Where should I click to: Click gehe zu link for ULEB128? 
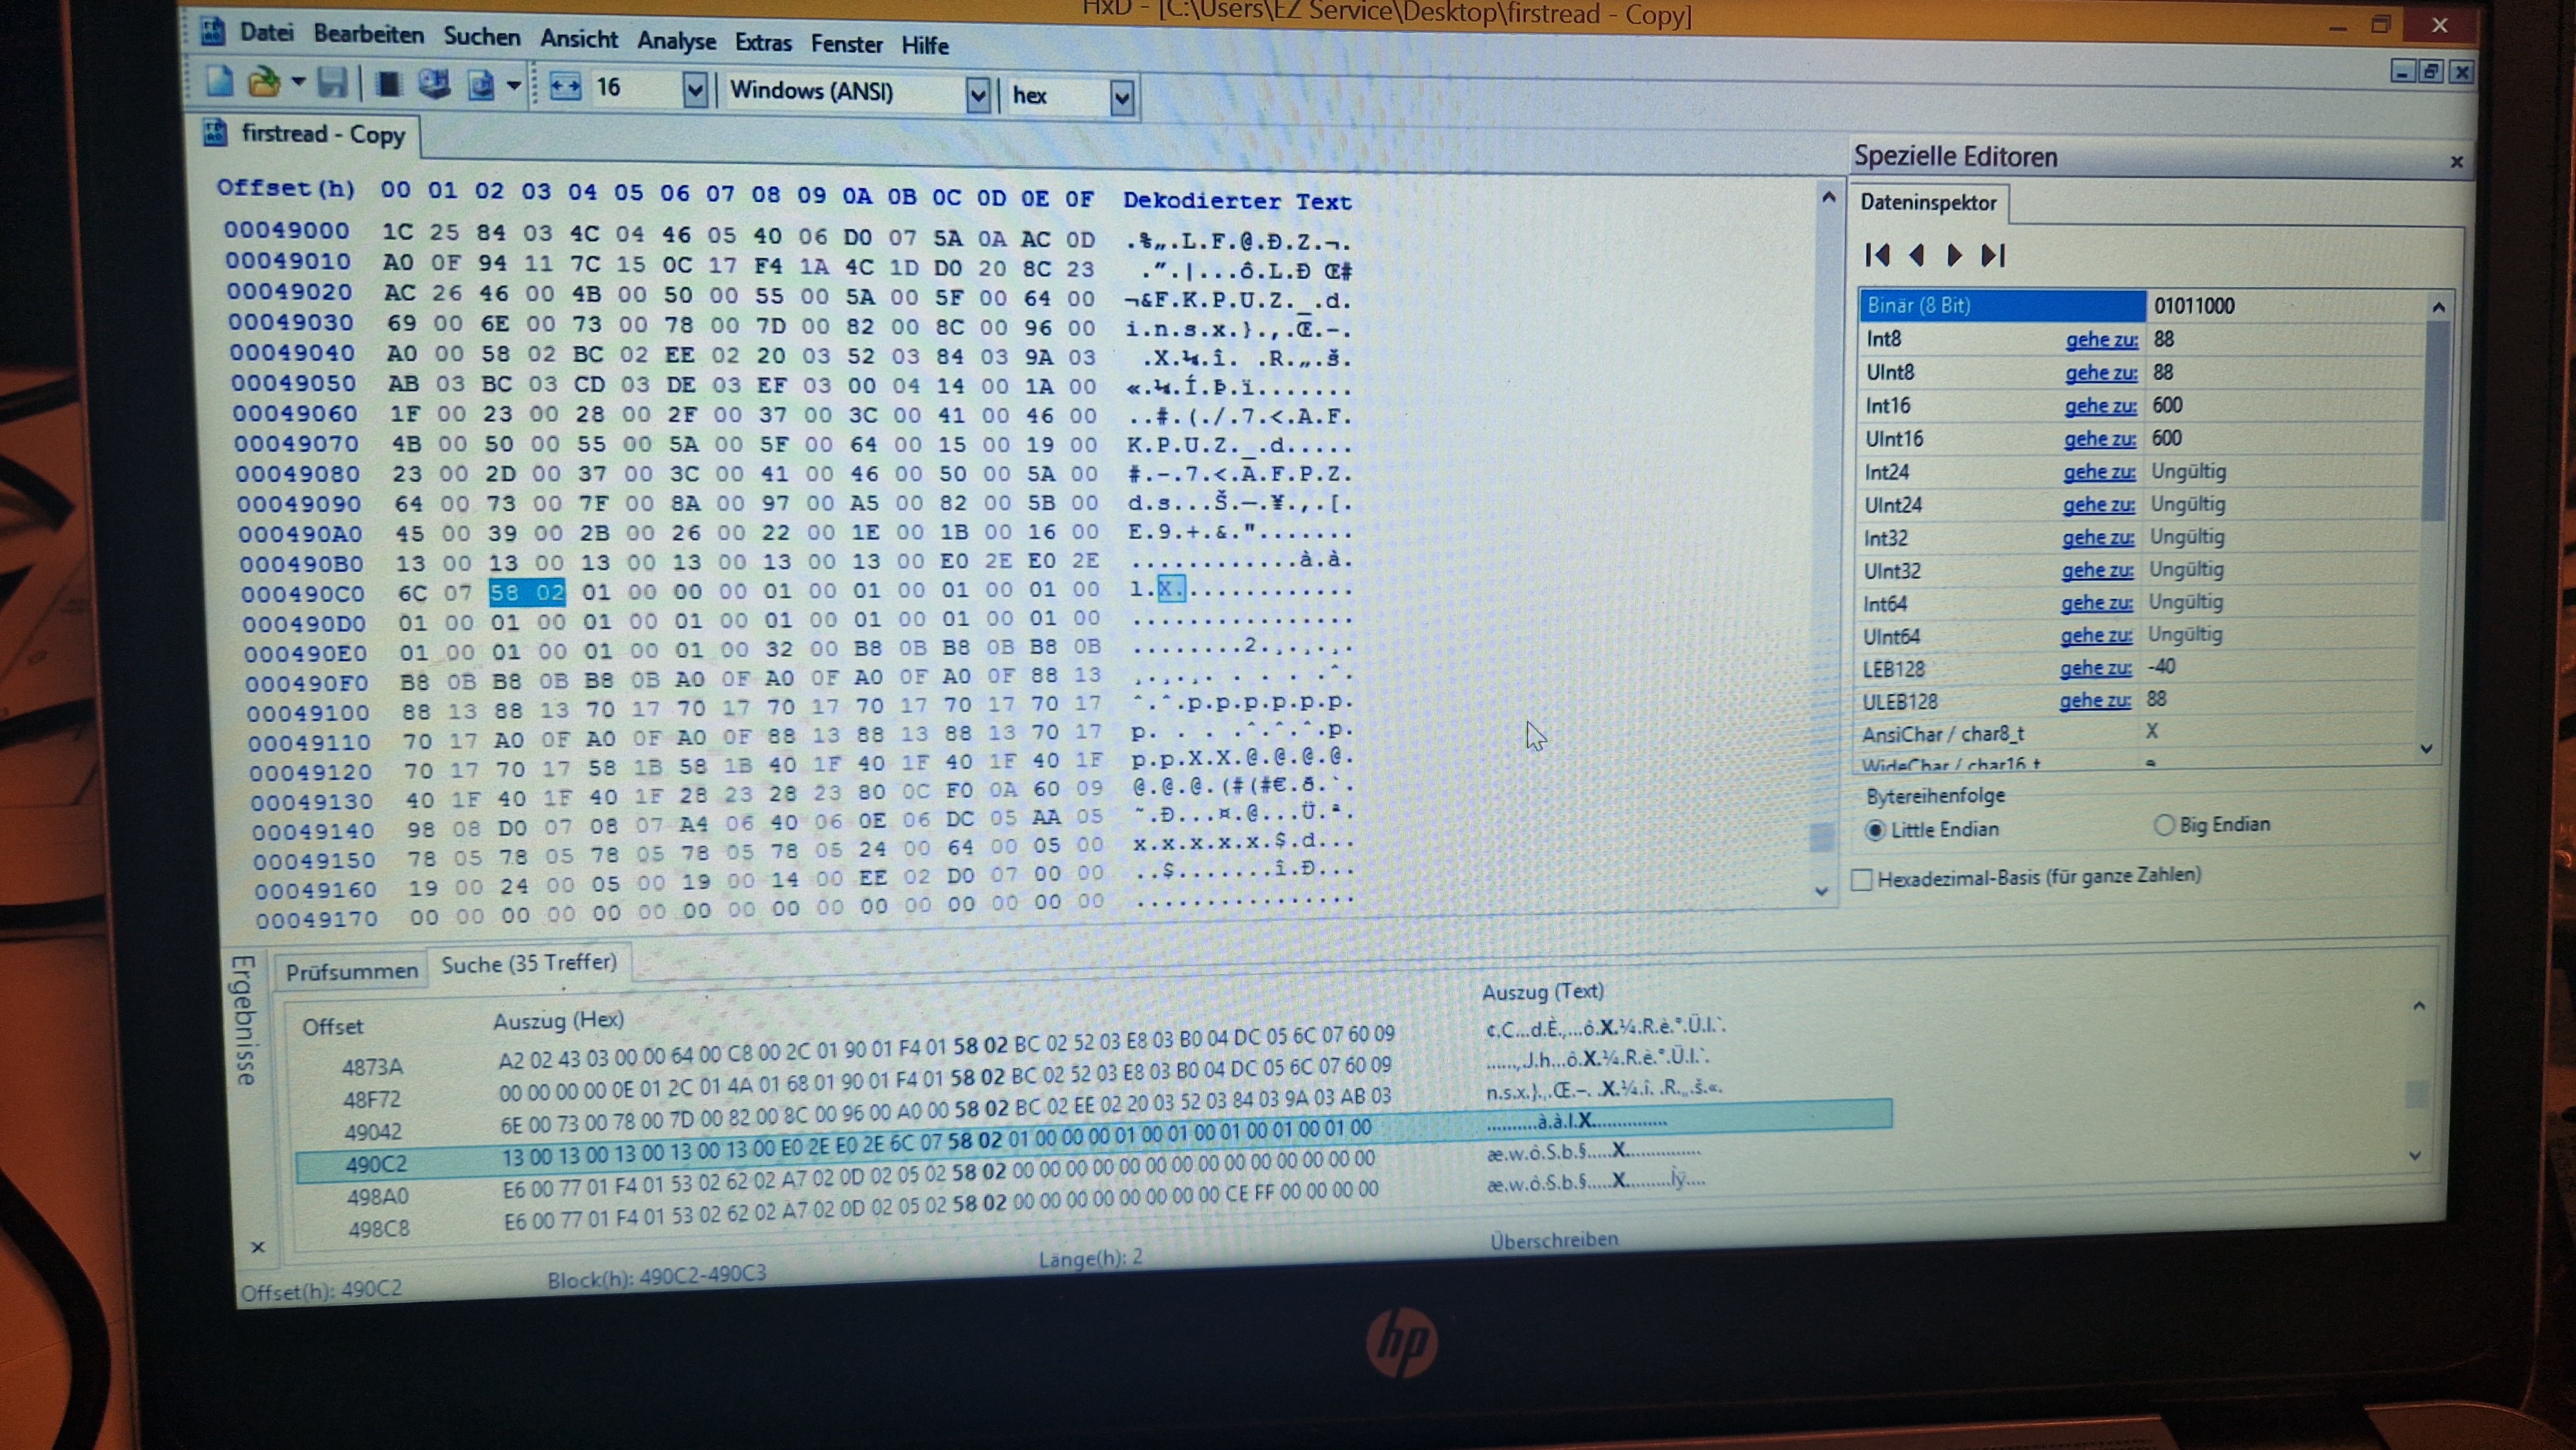coord(2094,701)
